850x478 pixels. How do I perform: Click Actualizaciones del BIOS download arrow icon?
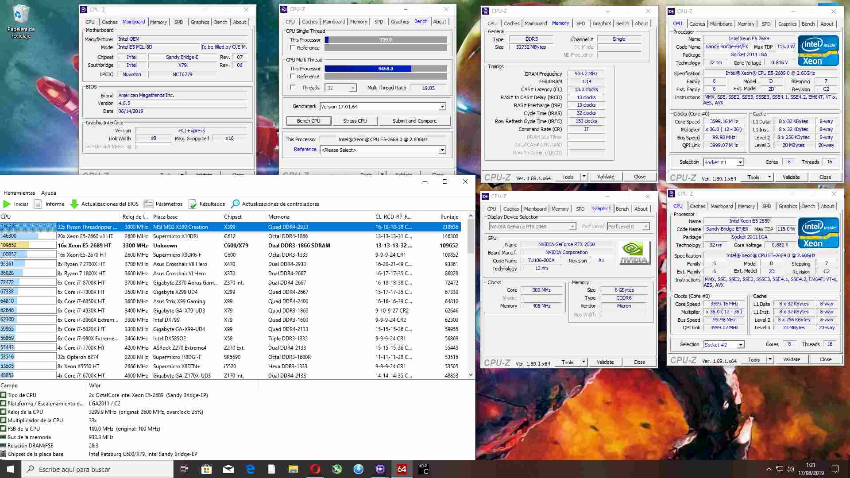coord(74,204)
